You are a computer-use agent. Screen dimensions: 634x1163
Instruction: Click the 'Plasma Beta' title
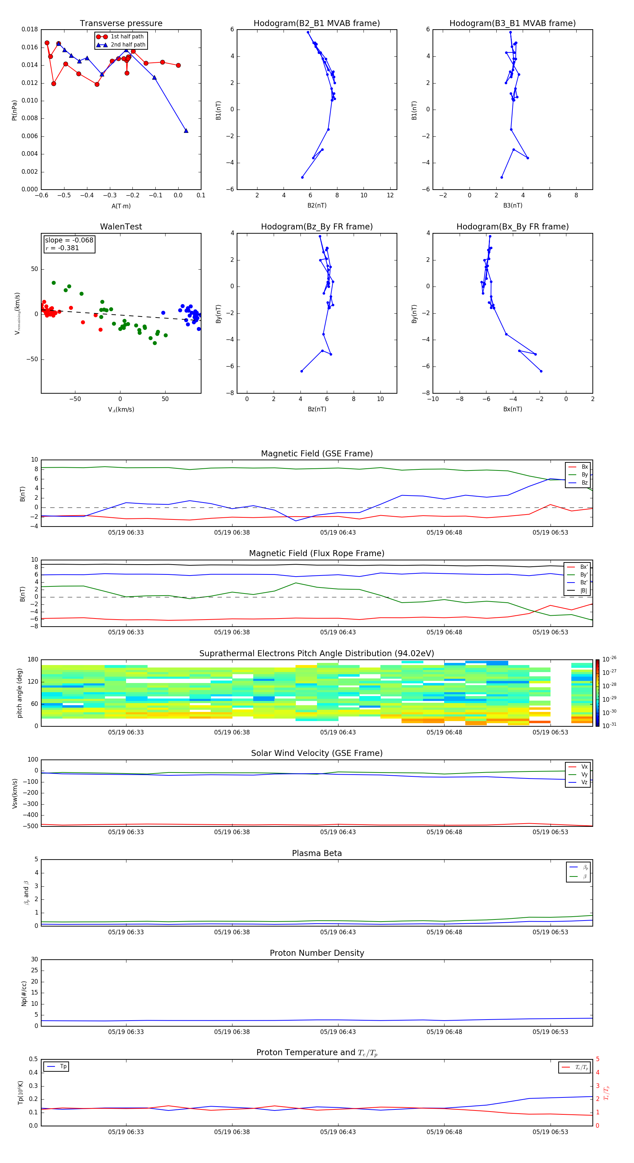click(317, 853)
